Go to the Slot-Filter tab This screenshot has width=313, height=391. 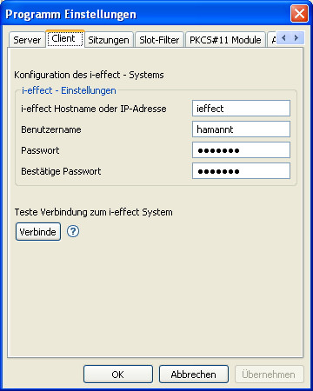[159, 40]
